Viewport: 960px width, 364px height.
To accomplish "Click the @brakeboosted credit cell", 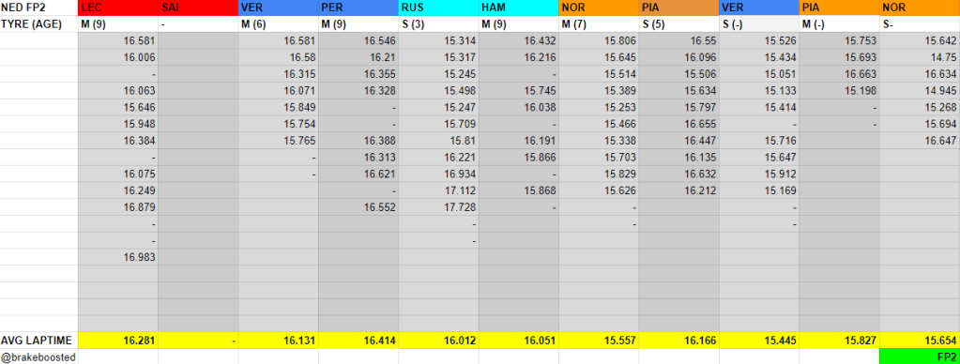I will [x=39, y=357].
